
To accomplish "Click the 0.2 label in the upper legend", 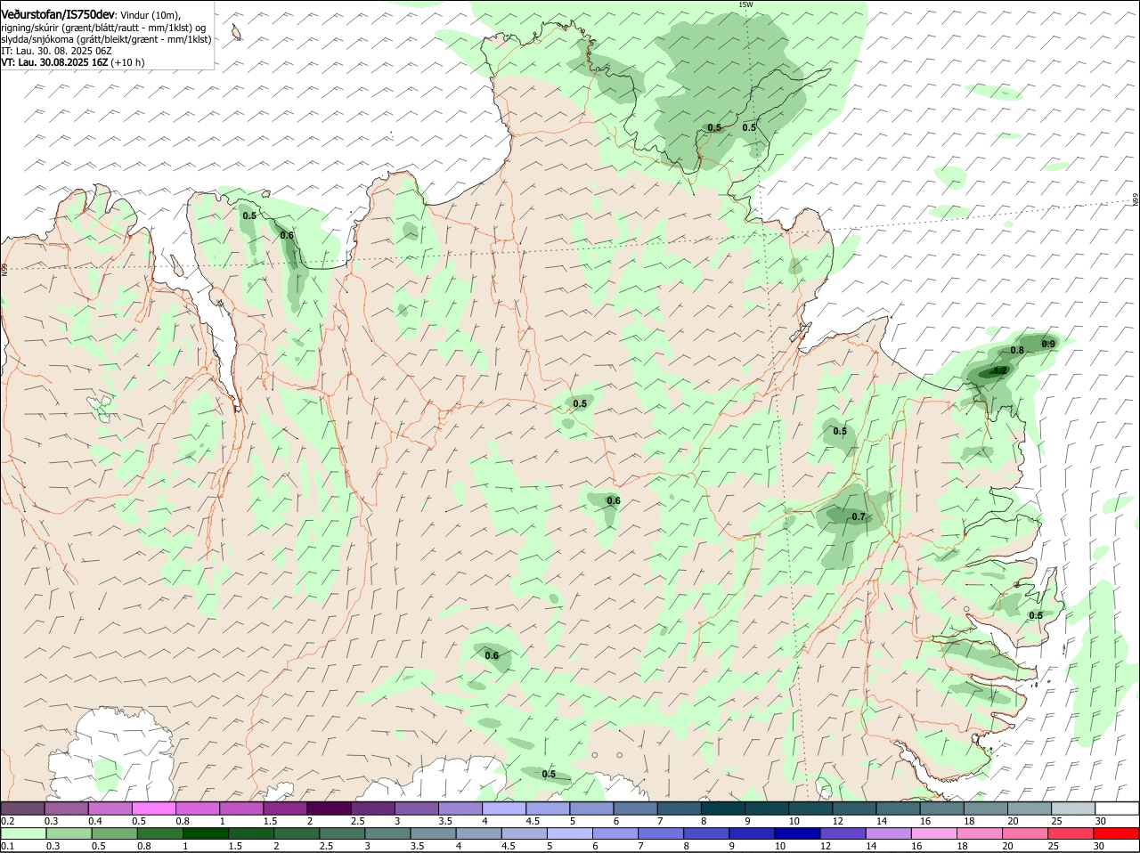I will pyautogui.click(x=8, y=820).
